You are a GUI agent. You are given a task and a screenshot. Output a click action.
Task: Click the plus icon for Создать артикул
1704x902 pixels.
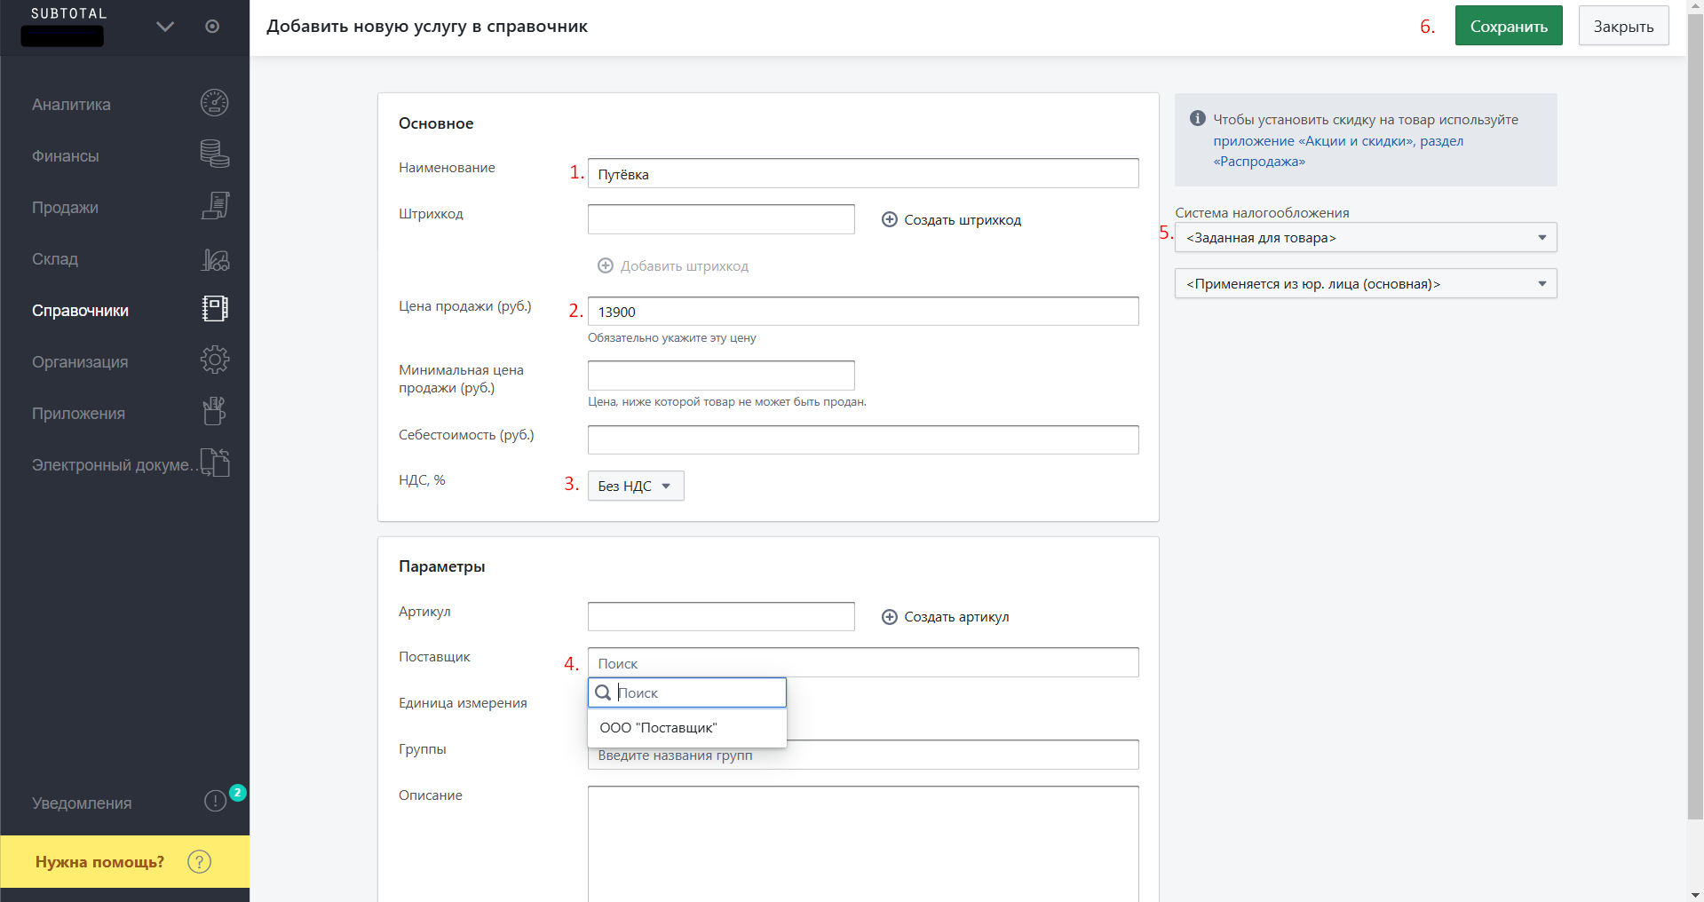pyautogui.click(x=889, y=616)
